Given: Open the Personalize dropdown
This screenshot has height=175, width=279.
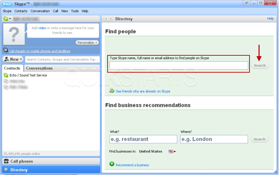Looking at the screenshot, I should (x=87, y=43).
